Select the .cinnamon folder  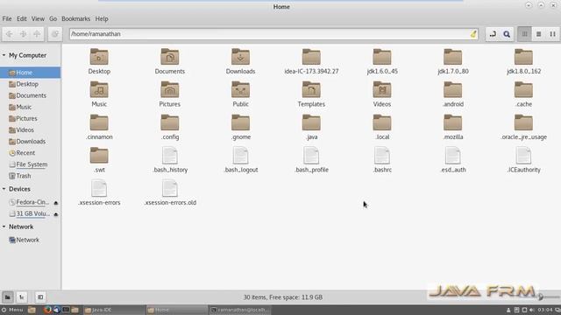point(99,127)
